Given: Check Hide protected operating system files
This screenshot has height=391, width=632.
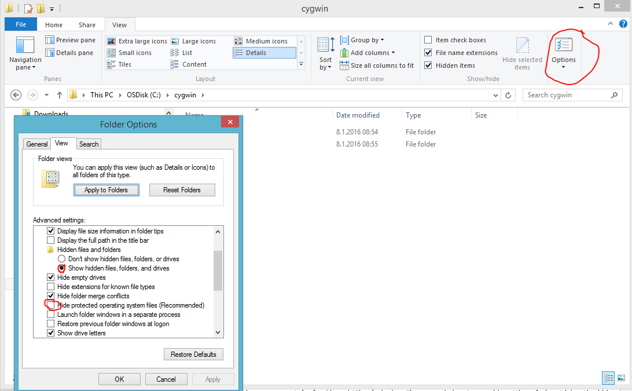Looking at the screenshot, I should click(x=51, y=305).
